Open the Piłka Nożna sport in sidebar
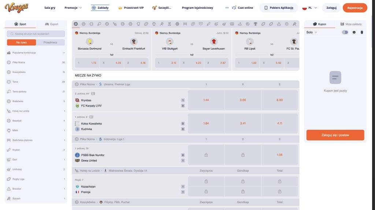 point(36,62)
